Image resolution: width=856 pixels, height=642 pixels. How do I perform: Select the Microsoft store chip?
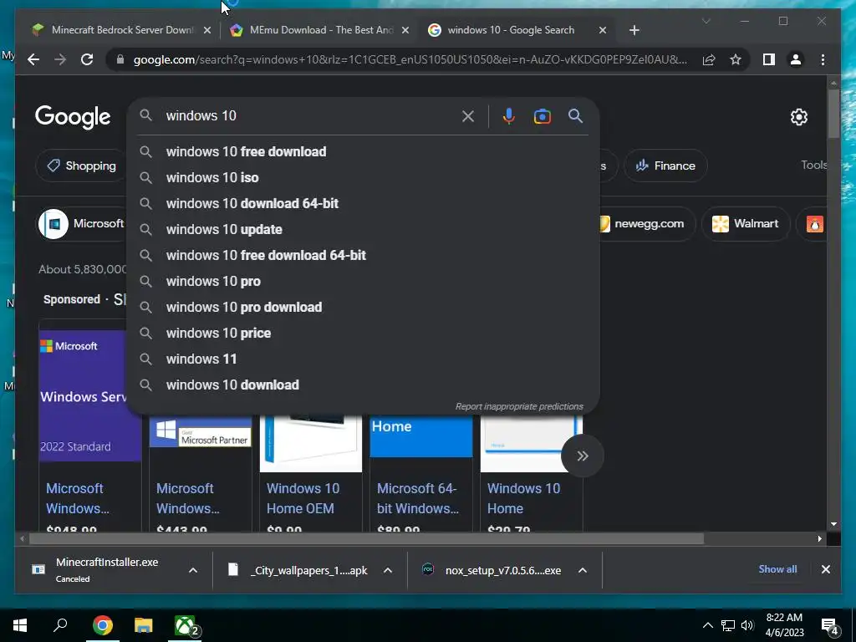[82, 224]
